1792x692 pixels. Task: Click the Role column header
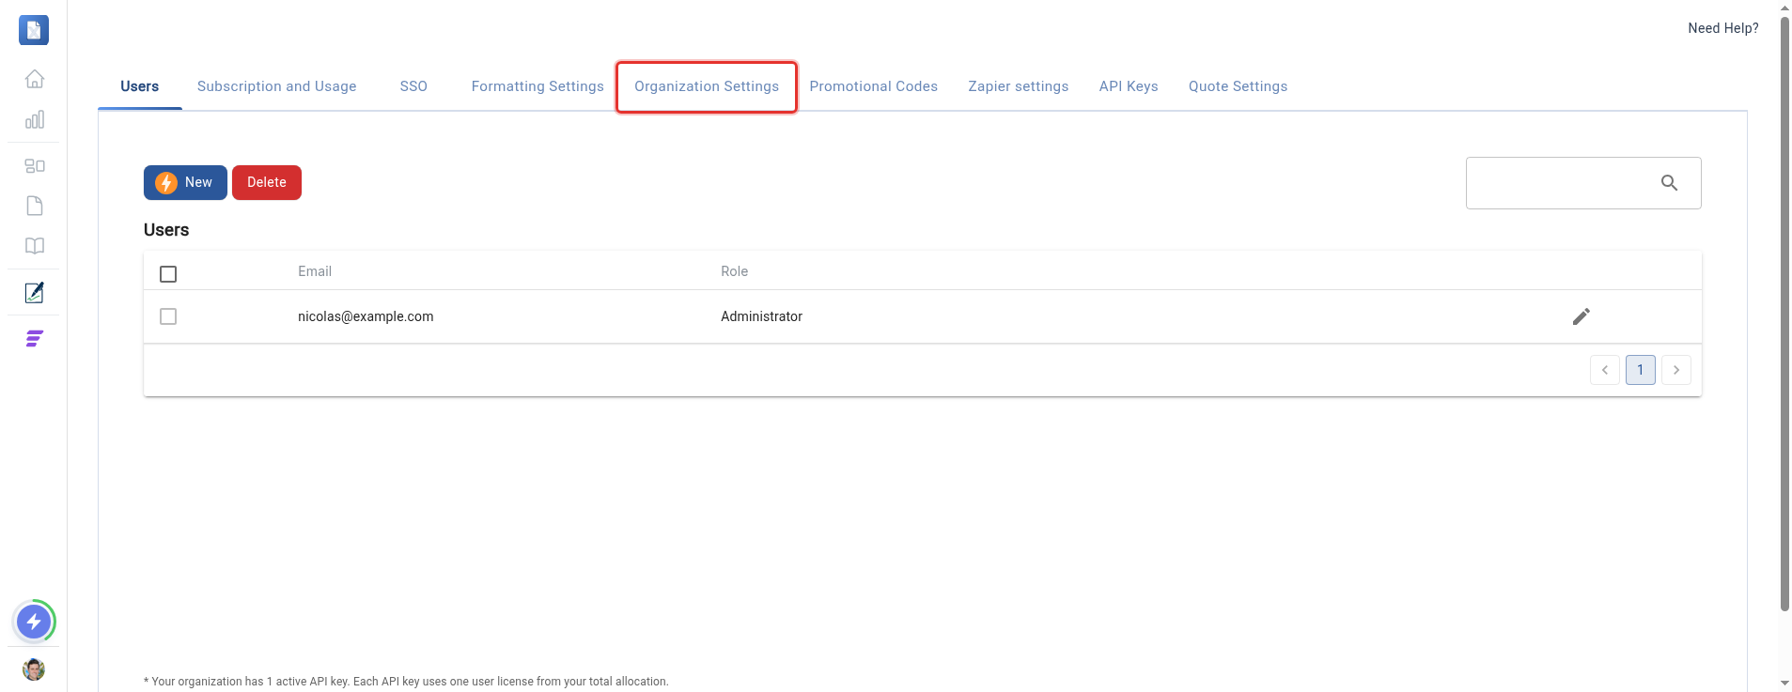(x=735, y=271)
